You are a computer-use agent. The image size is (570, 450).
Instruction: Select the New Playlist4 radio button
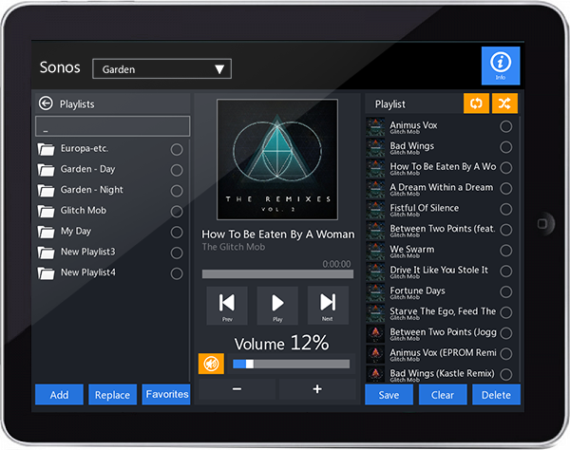177,273
